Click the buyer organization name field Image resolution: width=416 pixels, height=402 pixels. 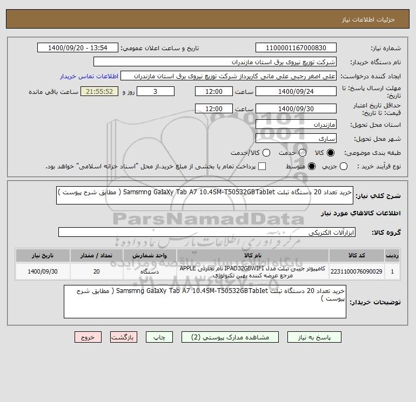(215, 62)
